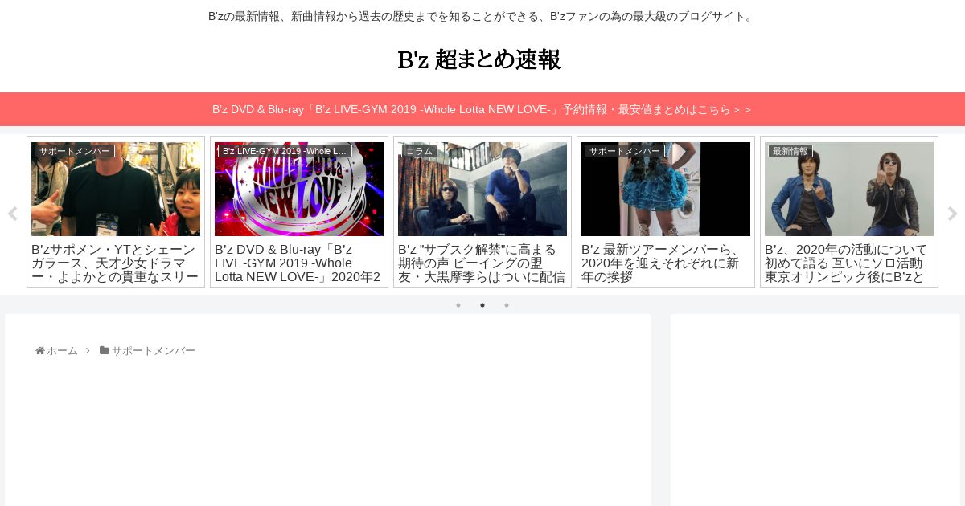Viewport: 965px width, 506px height.
Task: Open article title サブスク解禁に高まる期待の声
Action: tap(482, 263)
